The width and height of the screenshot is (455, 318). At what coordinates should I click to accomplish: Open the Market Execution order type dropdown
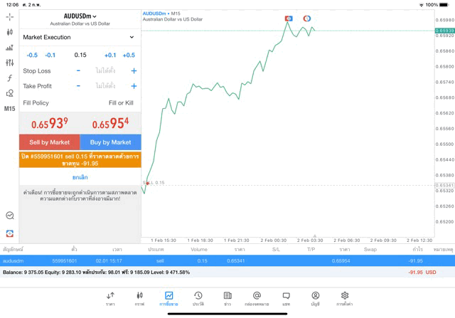[79, 37]
